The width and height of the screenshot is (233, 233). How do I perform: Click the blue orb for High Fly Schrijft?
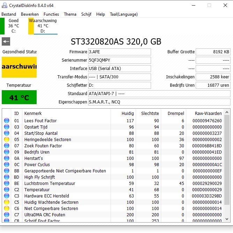coord(7,177)
